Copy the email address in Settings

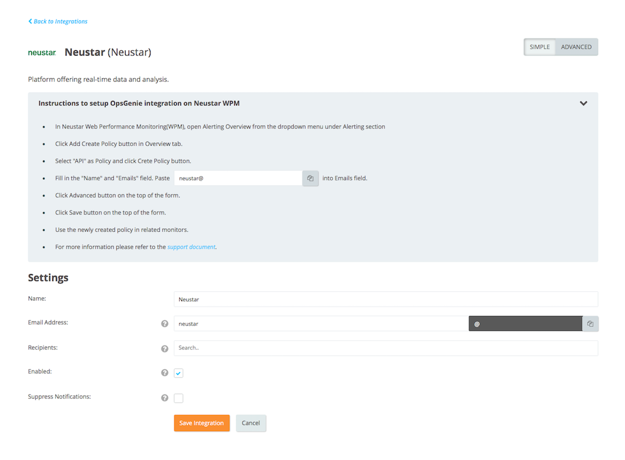click(x=590, y=324)
